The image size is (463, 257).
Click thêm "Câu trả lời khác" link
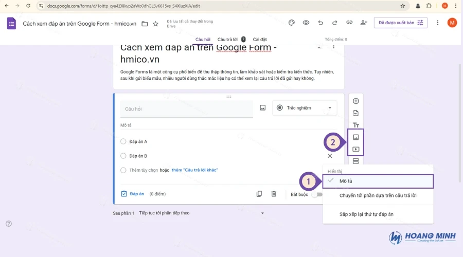pos(194,170)
